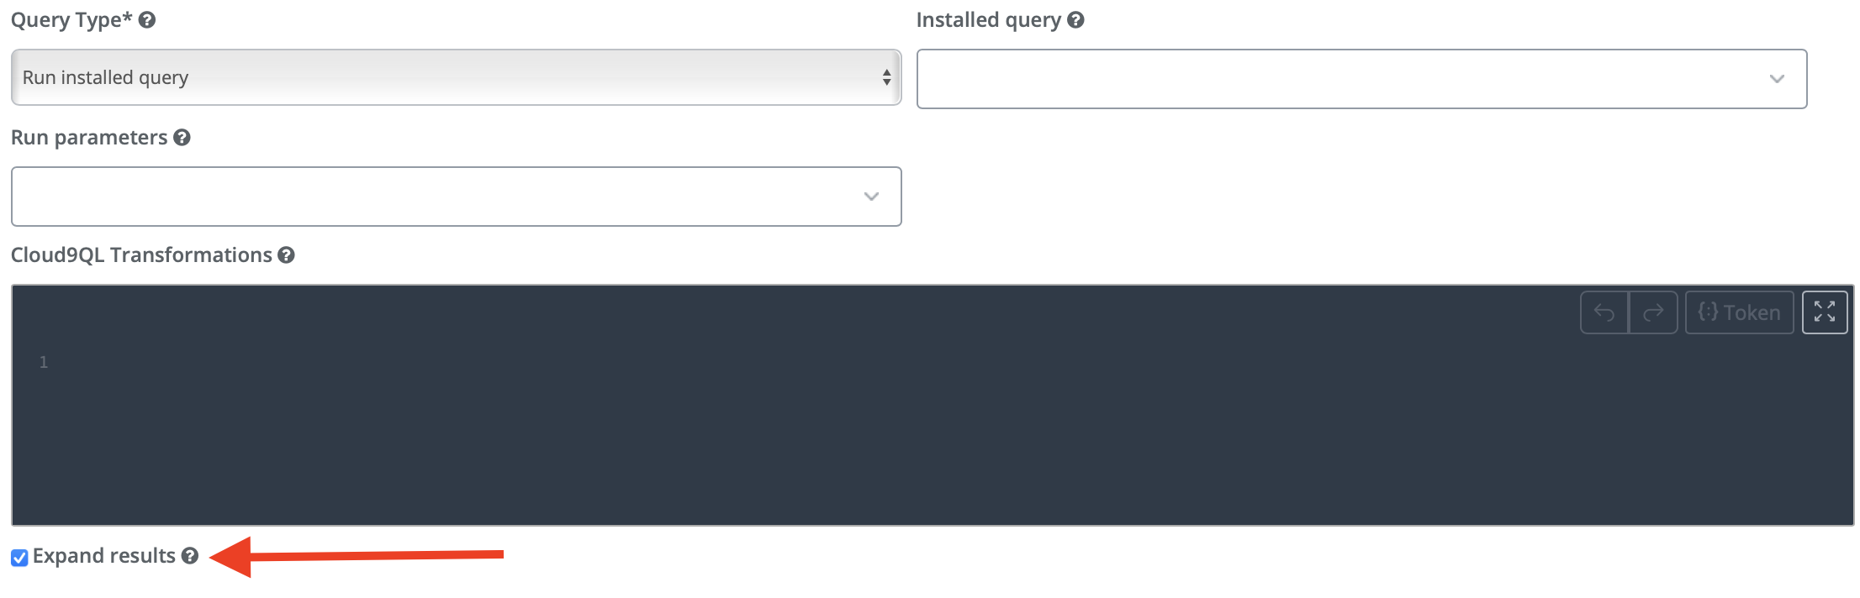
Task: Click the Query Type up-down arrows
Action: pyautogui.click(x=886, y=77)
